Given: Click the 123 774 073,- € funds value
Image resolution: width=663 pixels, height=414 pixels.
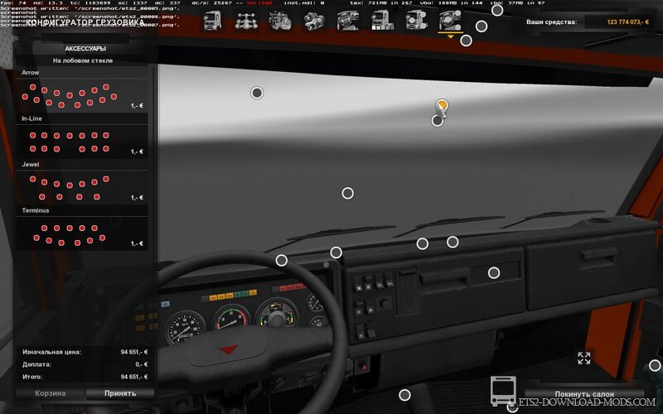Looking at the screenshot, I should (x=627, y=22).
